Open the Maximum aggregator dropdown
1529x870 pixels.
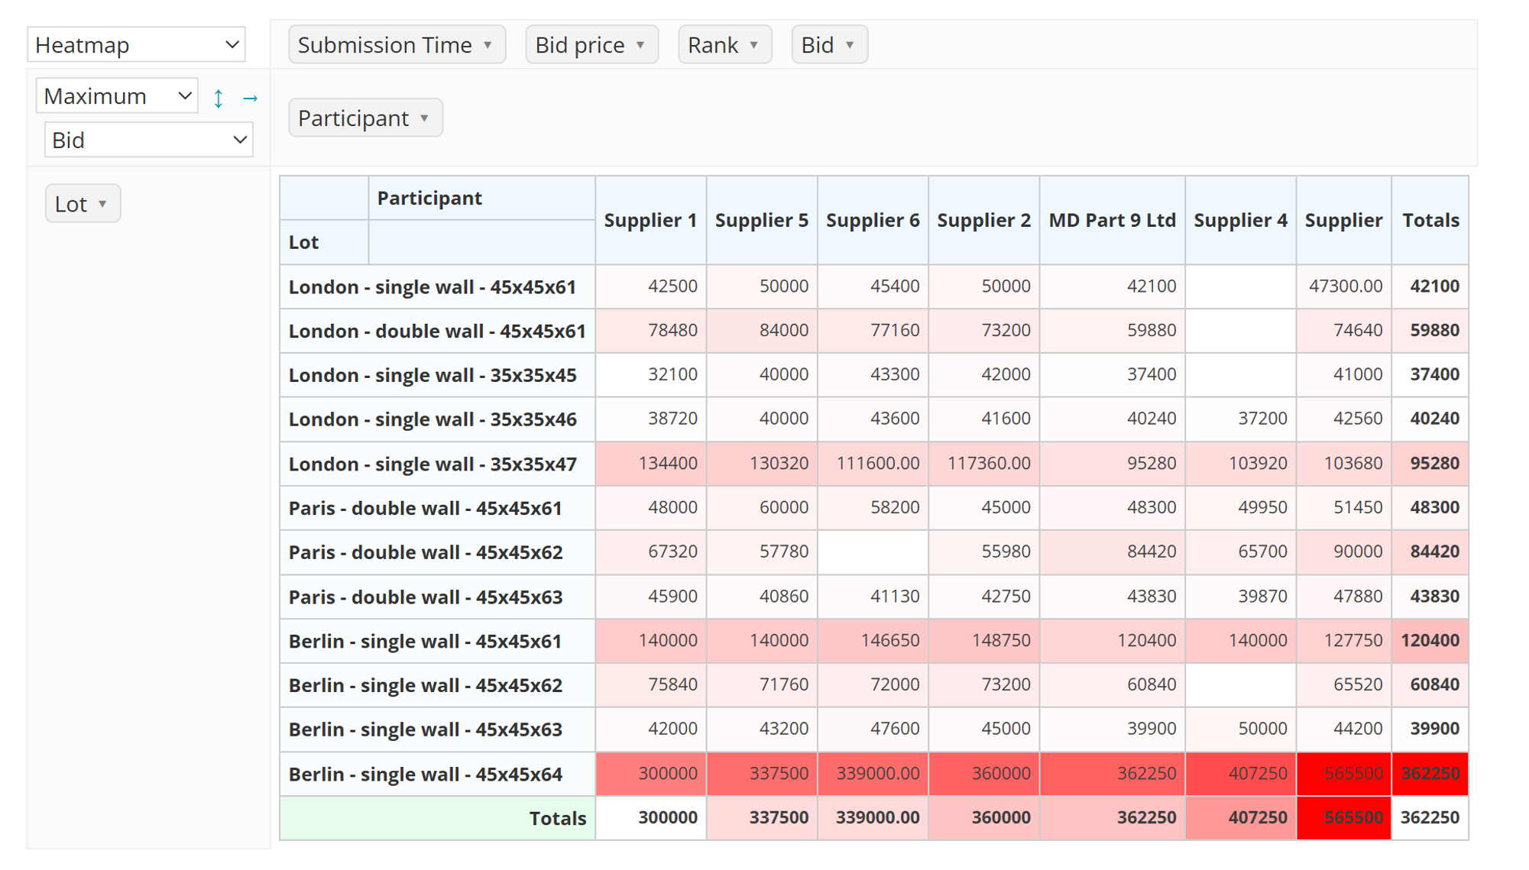pyautogui.click(x=117, y=96)
